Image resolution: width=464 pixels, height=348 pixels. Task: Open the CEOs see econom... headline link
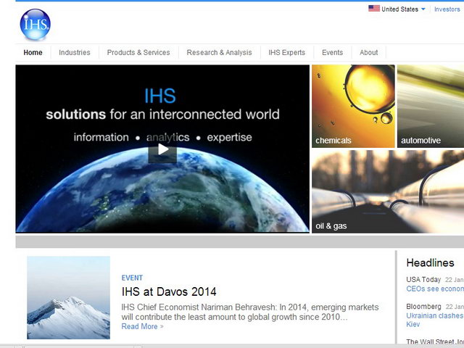click(435, 289)
